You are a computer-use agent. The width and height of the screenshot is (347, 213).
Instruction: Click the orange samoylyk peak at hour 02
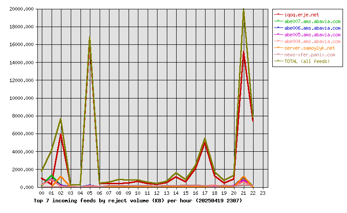pos(61,177)
